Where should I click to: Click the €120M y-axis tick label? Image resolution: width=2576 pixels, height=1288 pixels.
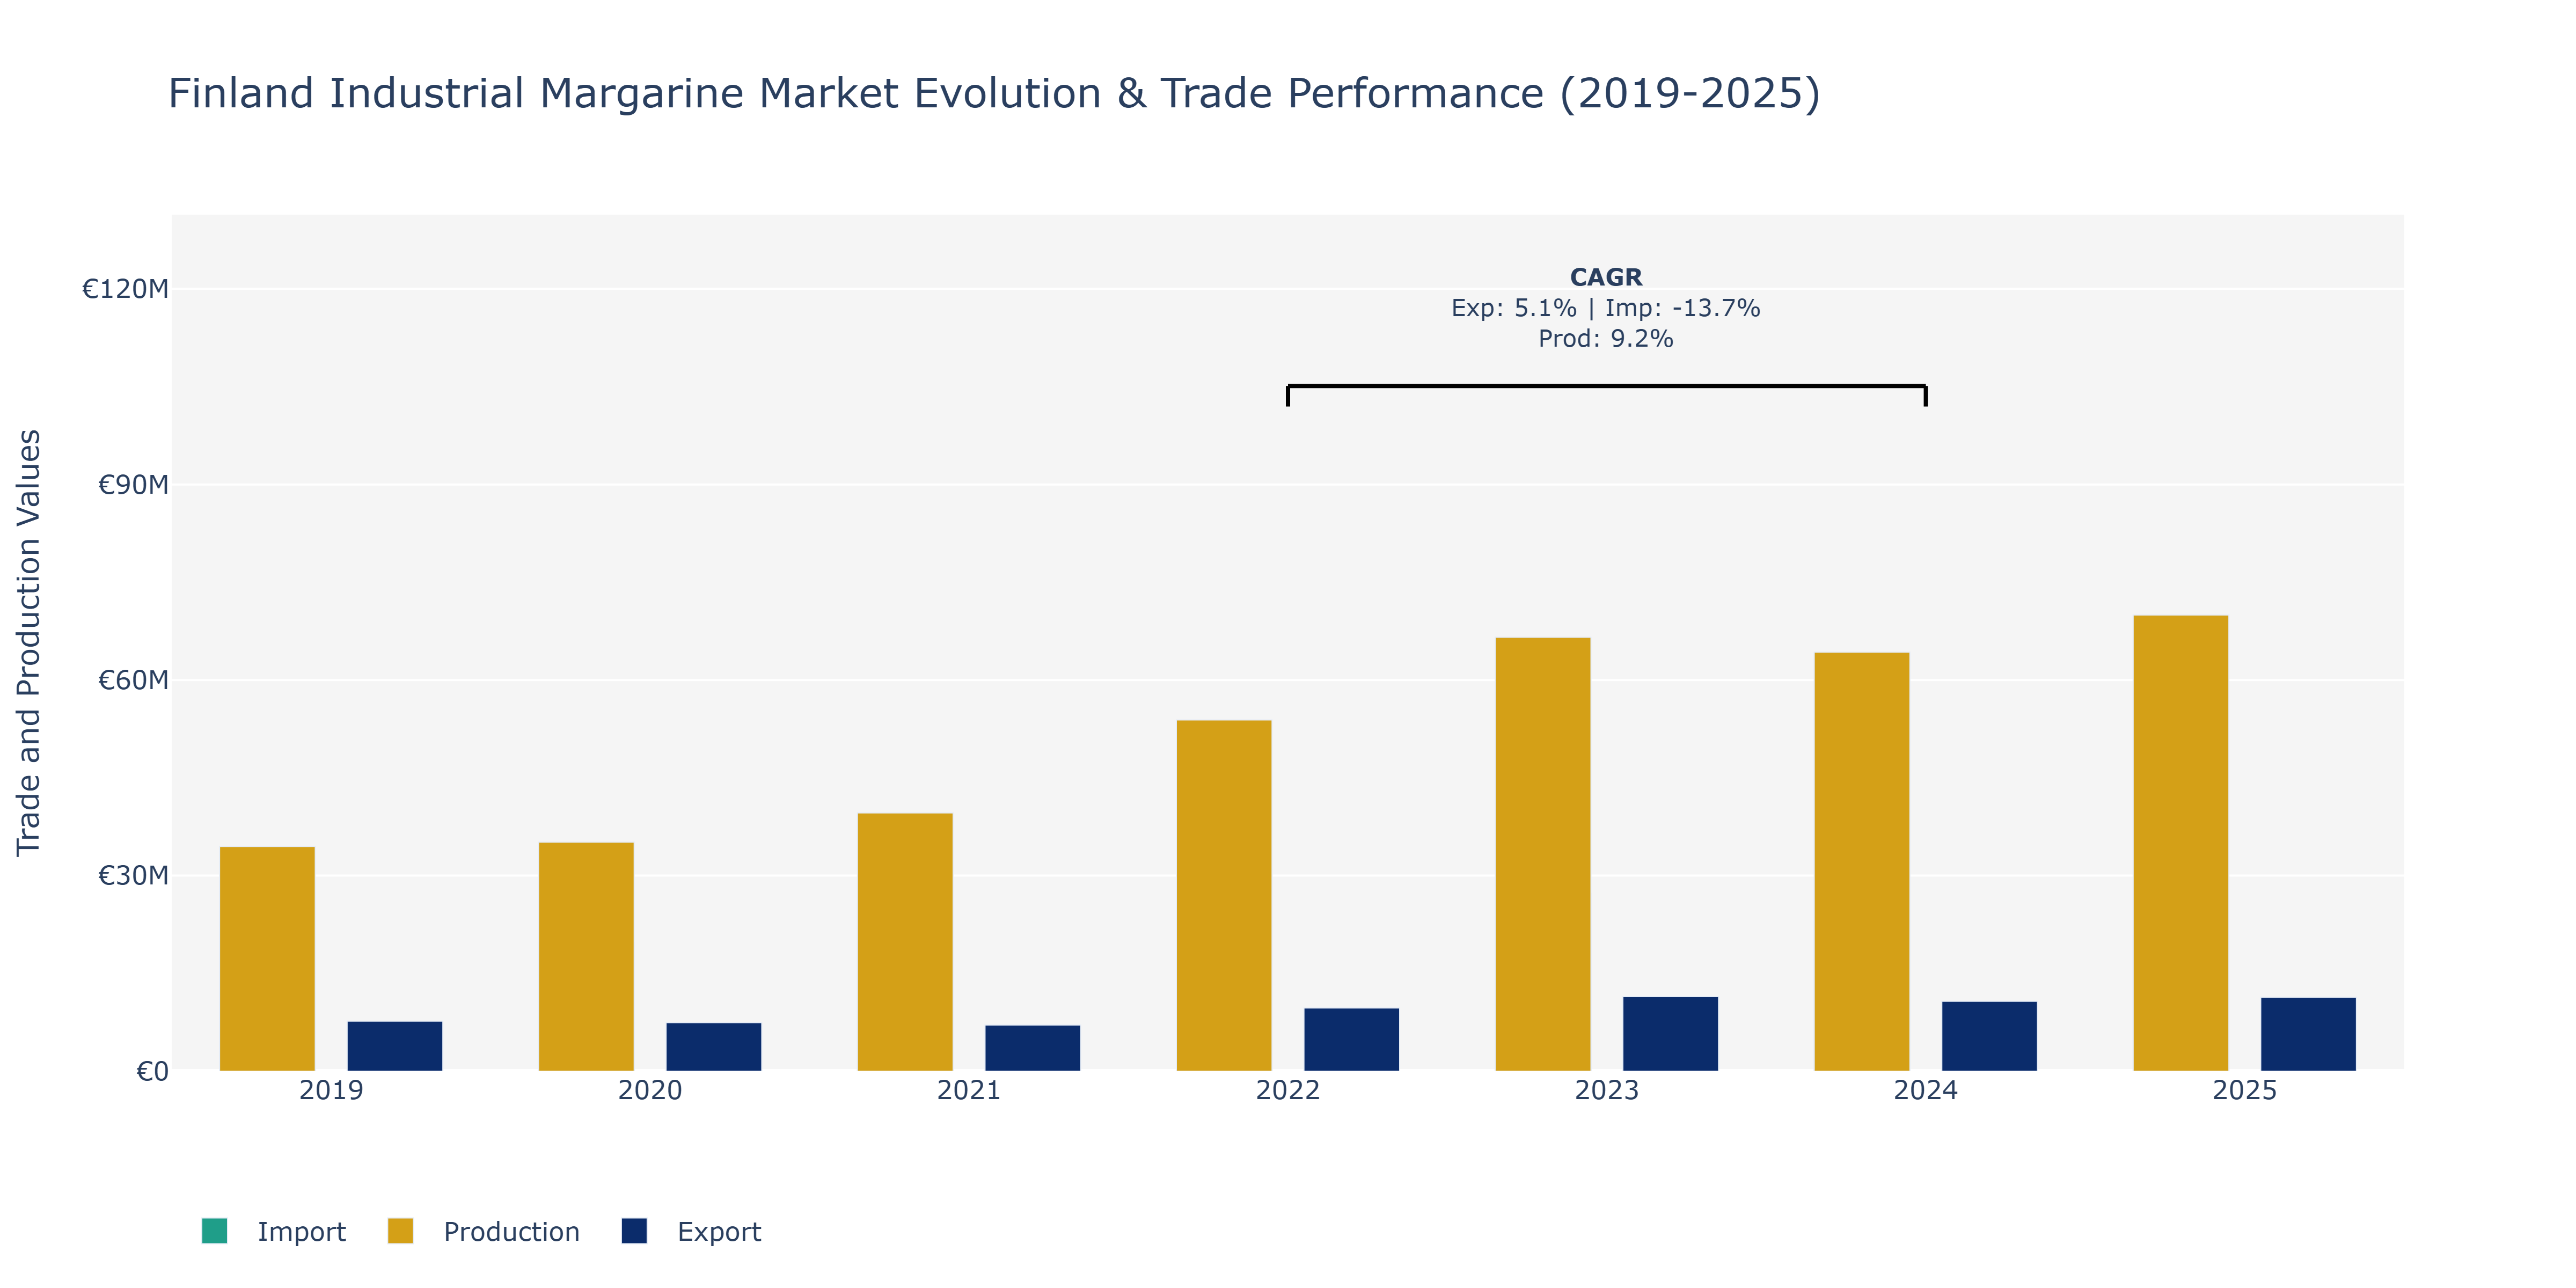point(125,289)
